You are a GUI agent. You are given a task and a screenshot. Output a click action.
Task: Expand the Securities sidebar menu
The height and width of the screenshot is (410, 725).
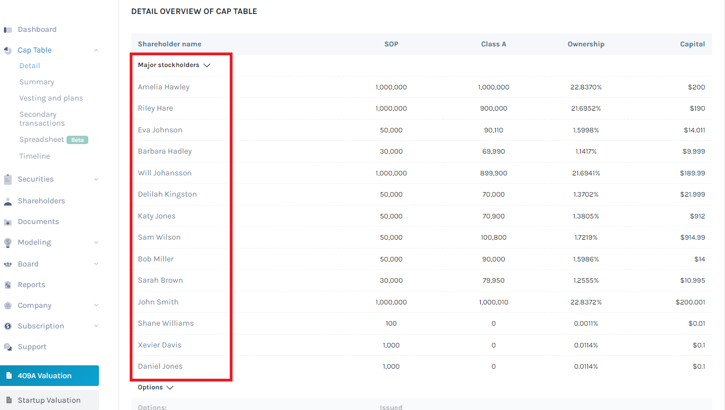tap(96, 179)
